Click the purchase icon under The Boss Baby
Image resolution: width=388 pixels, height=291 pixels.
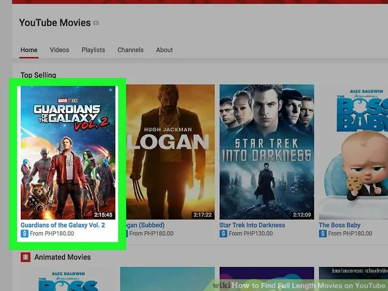(322, 233)
